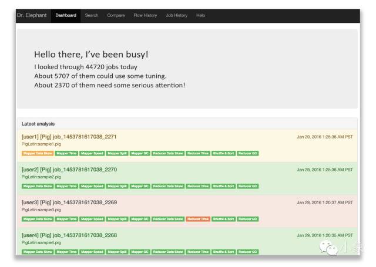The image size is (376, 267).
Task: Click Mapper GC badge in user1 job
Action: click(x=140, y=153)
